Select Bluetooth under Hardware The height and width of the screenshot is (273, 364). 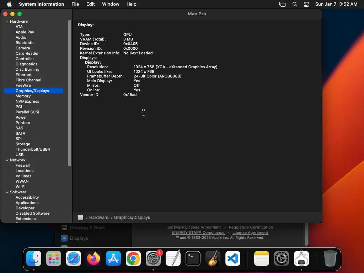coord(25,43)
